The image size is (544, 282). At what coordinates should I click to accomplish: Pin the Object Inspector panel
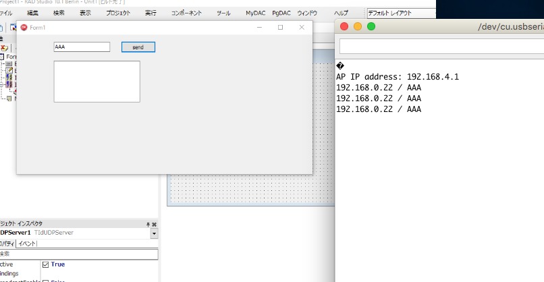coord(148,224)
